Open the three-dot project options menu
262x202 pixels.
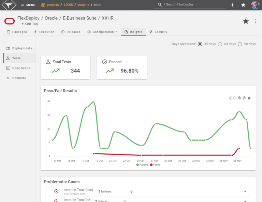255,21
